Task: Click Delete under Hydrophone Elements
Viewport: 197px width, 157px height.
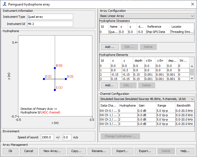Action: click(x=147, y=85)
